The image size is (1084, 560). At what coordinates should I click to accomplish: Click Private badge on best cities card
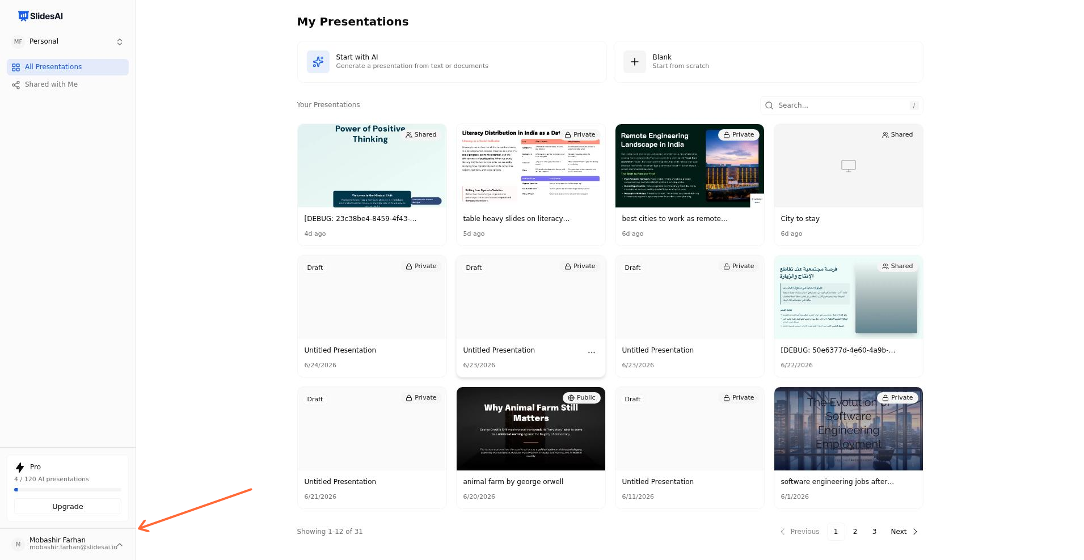point(739,135)
